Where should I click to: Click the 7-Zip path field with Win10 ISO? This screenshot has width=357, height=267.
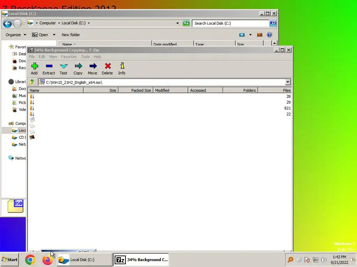click(x=162, y=82)
